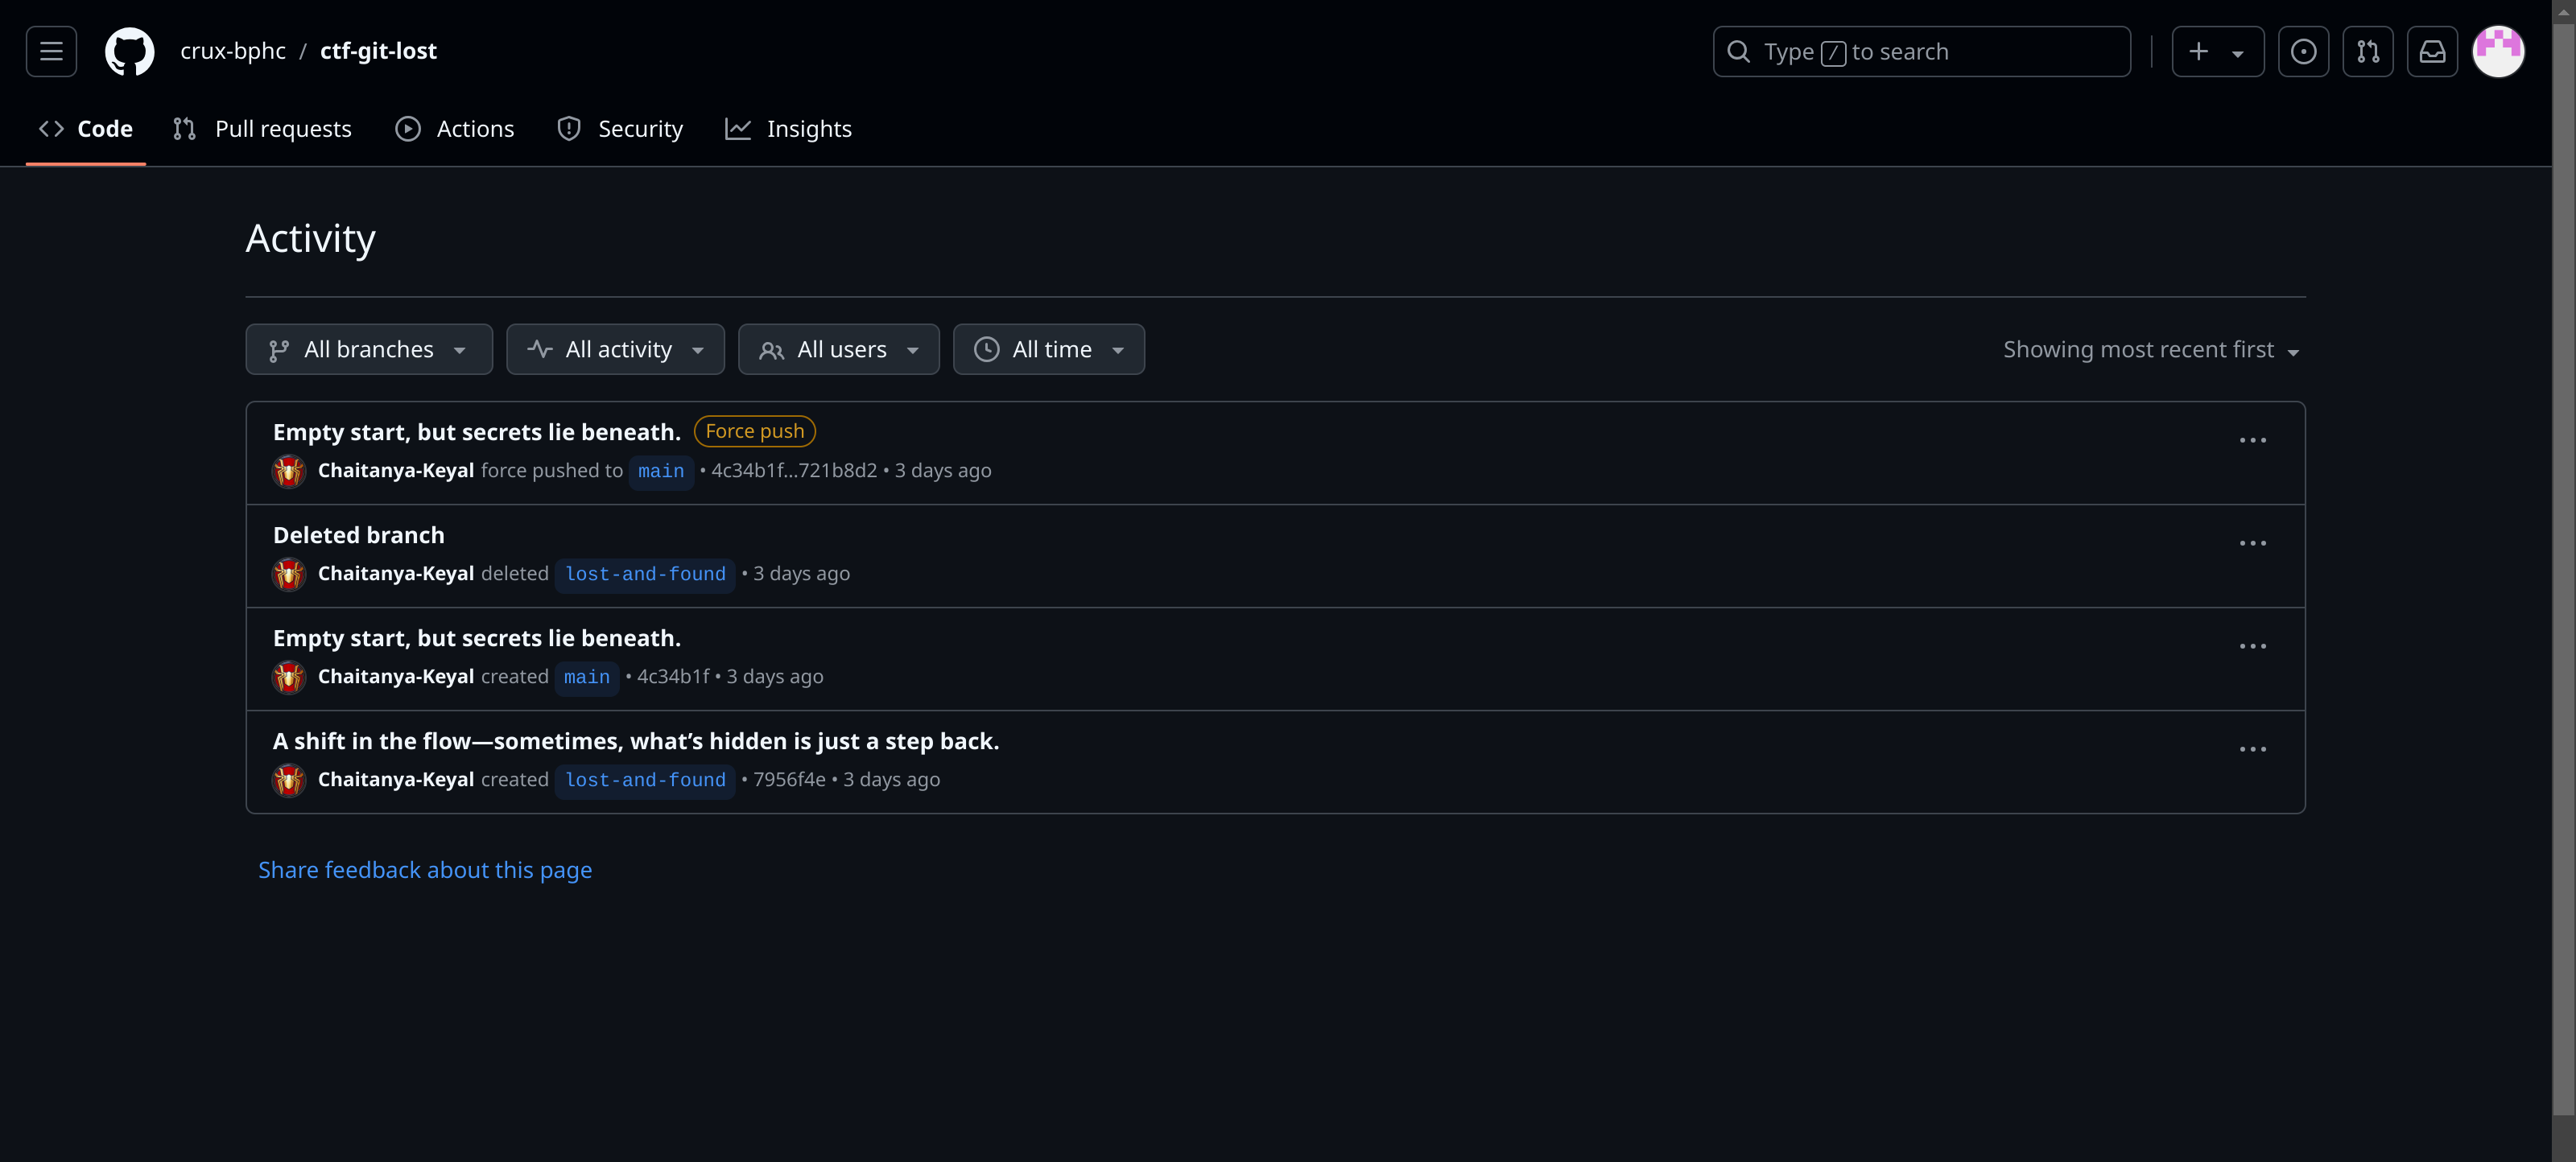
Task: Click Chaitanya-Keyal avatar in last activity row
Action: (x=289, y=780)
